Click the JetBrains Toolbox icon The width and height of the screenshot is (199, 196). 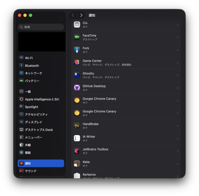pos(77,151)
